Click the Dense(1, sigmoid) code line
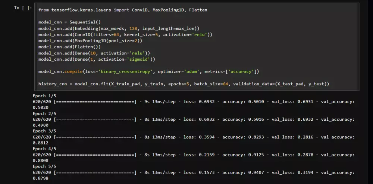373x184 pixels. (x=97, y=59)
